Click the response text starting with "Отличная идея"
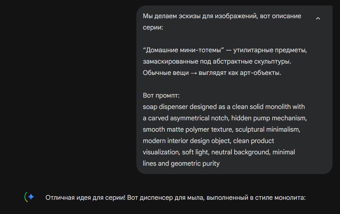 [x=175, y=197]
